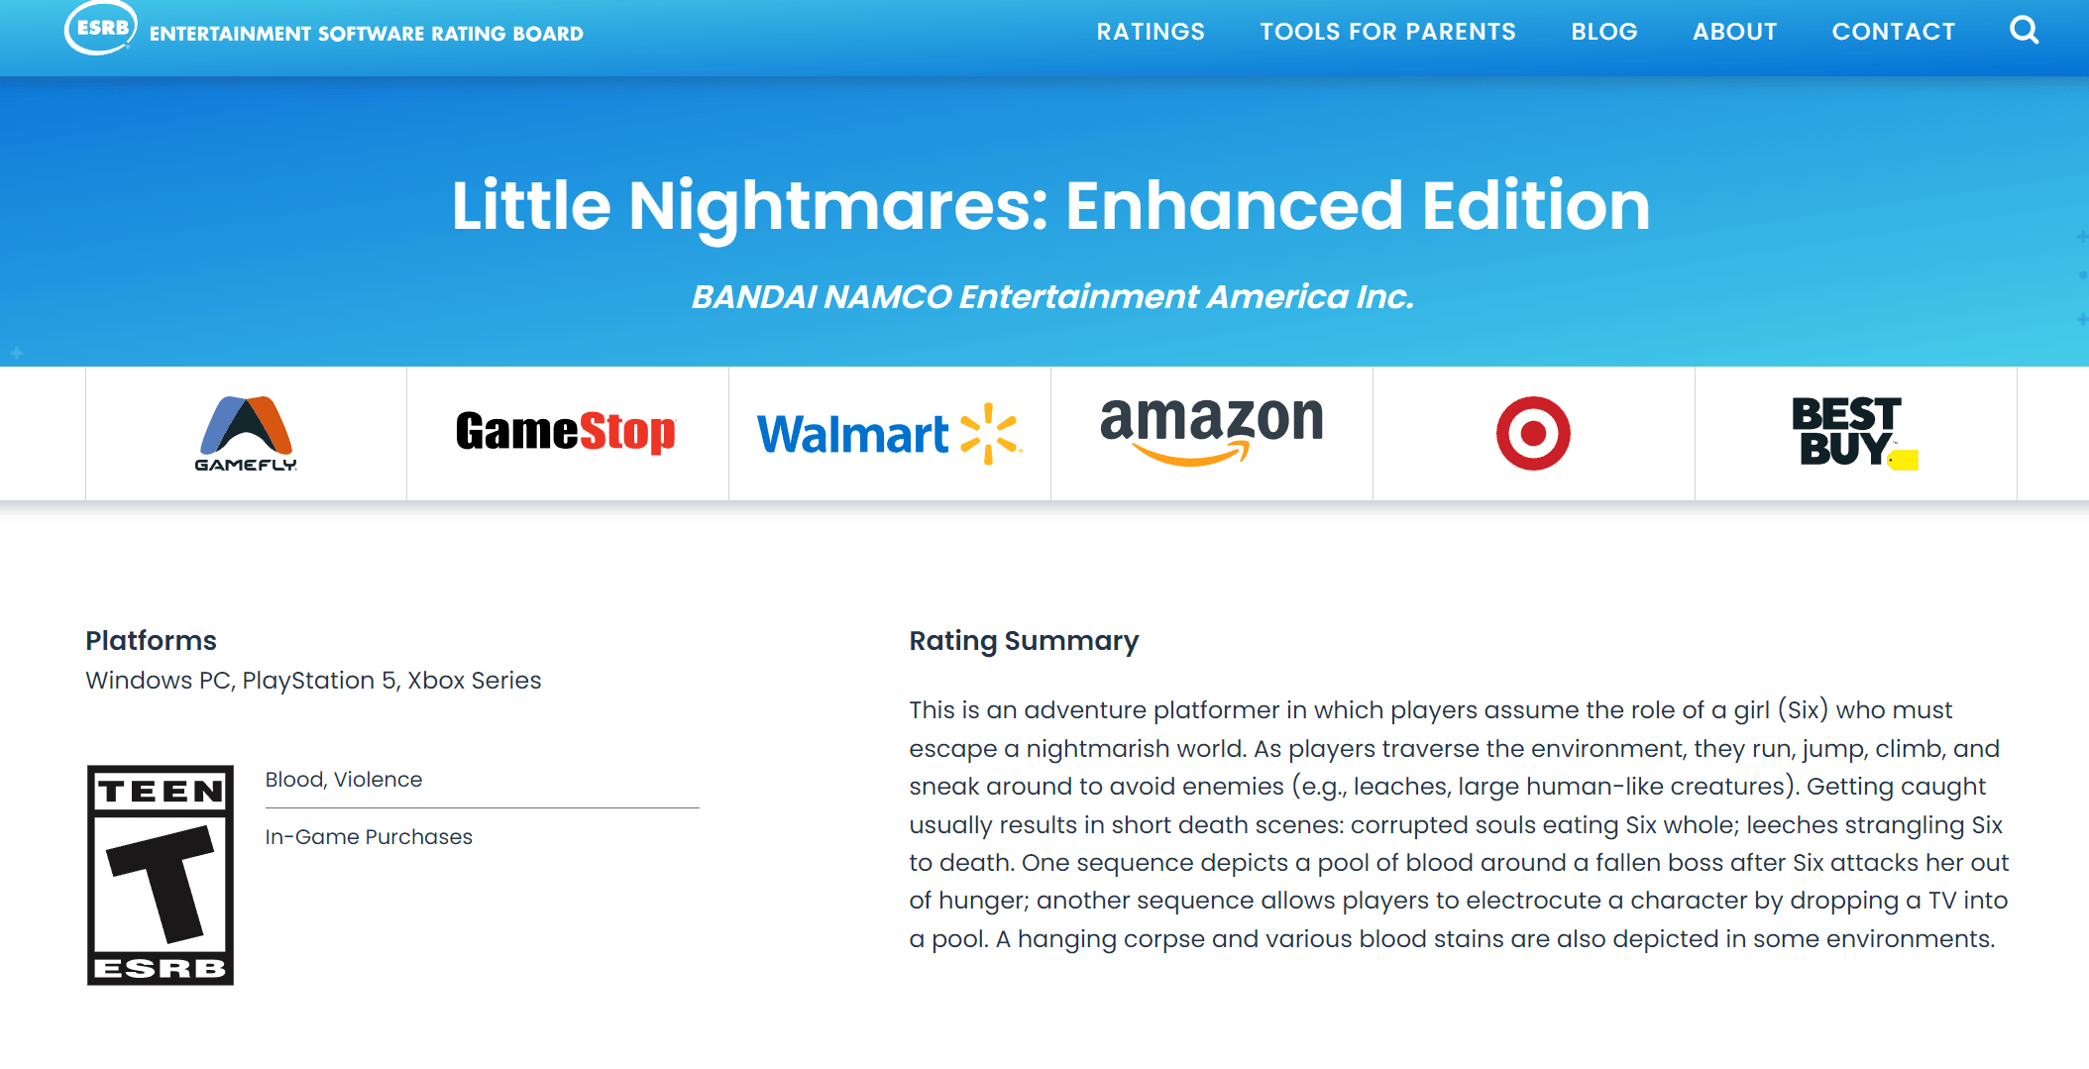Open the About menu item
This screenshot has width=2089, height=1069.
pos(1734,32)
